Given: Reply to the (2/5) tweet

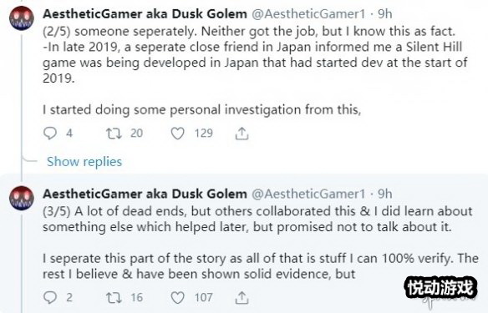Looking at the screenshot, I should pos(50,134).
